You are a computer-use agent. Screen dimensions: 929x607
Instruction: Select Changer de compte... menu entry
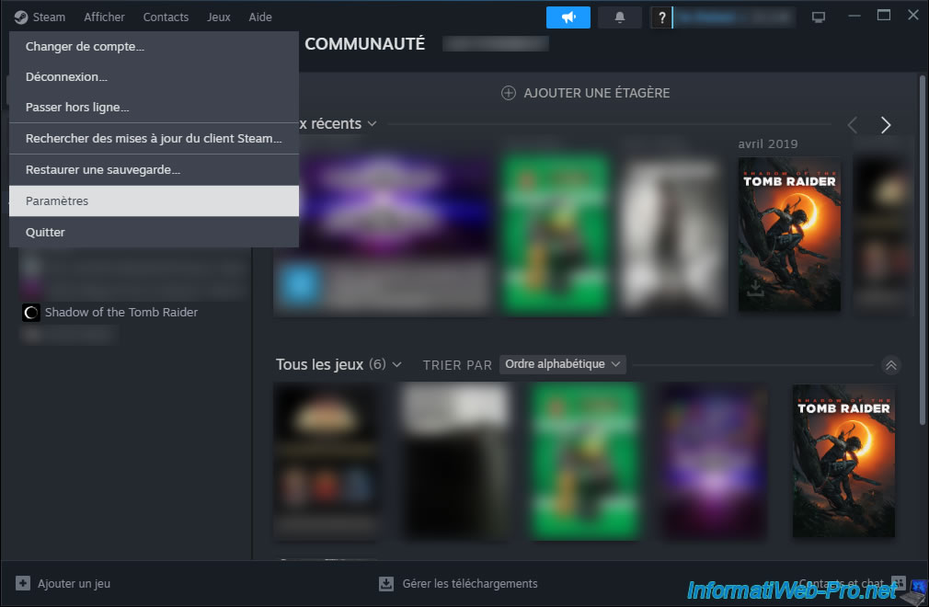click(x=154, y=47)
